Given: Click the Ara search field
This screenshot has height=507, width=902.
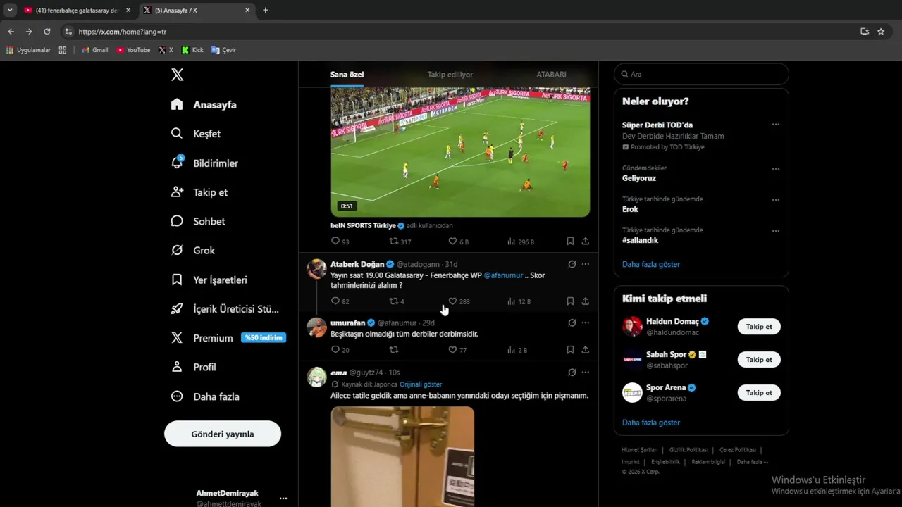Looking at the screenshot, I should pos(701,74).
